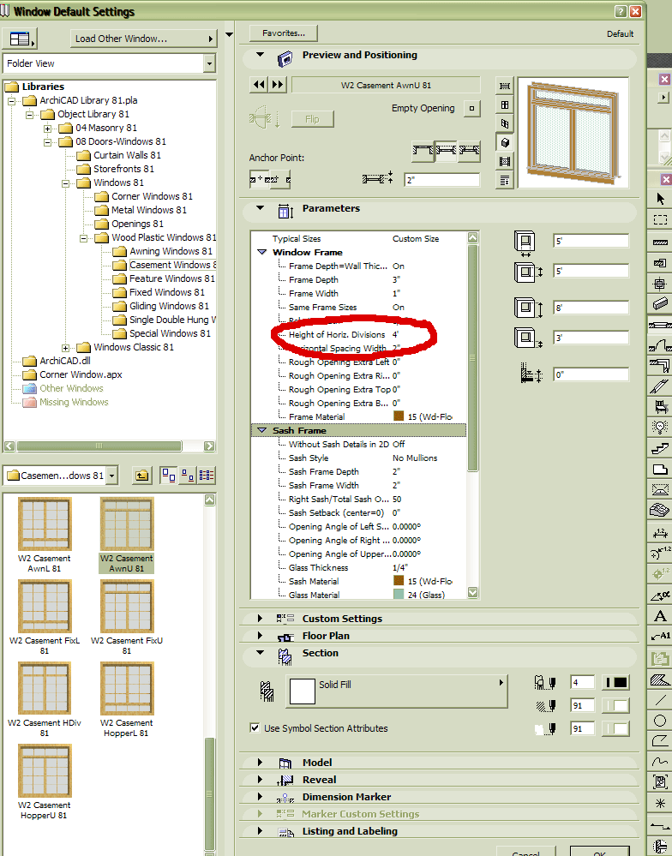The image size is (672, 856).
Task: Select Storefronts 81 folder
Action: [123, 169]
